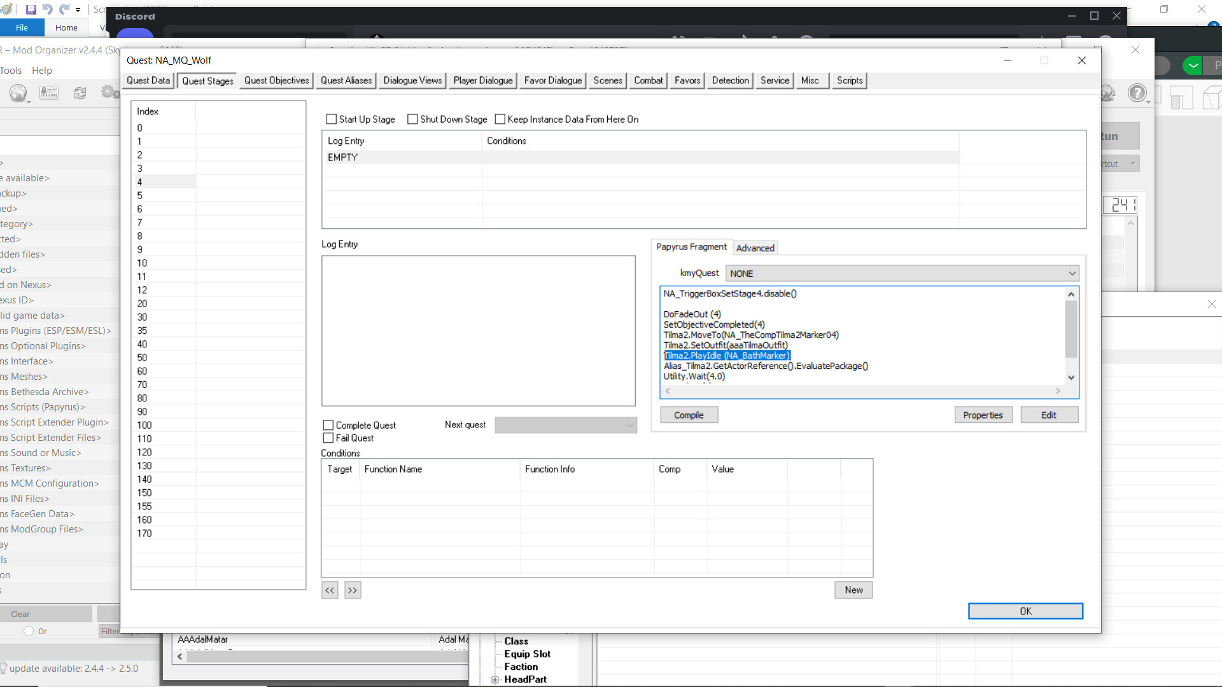This screenshot has height=687, width=1222.
Task: Click the vertical scrollbar thumb in fragment editor
Action: coord(1071,330)
